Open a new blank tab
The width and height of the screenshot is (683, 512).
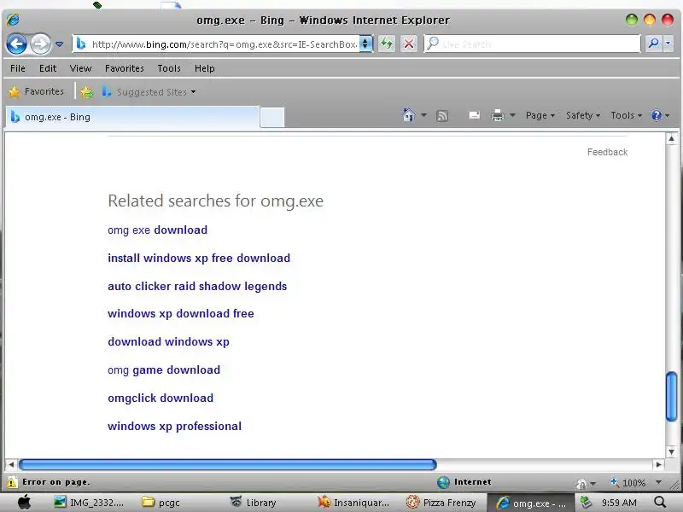[271, 117]
